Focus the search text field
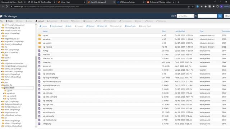This screenshot has width=230, height=129. point(207,16)
